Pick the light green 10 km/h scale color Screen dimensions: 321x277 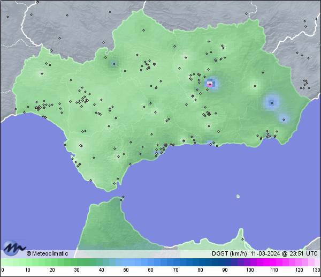(x=28, y=262)
